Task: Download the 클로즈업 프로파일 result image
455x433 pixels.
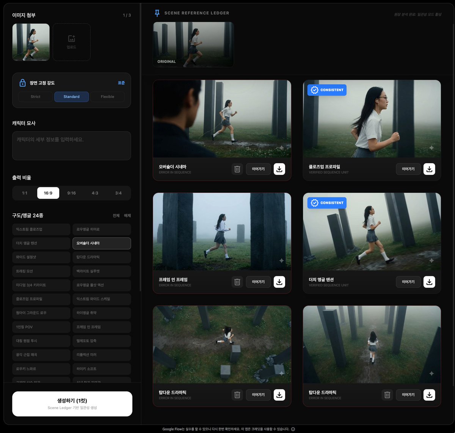Action: point(429,169)
